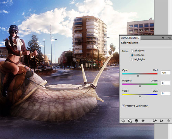
Task: Clip adjustment to layer icon
Action: 136,121
